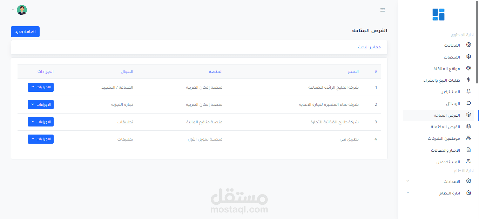Open the user profile dropdown arrow
This screenshot has height=219, width=479.
13,9
